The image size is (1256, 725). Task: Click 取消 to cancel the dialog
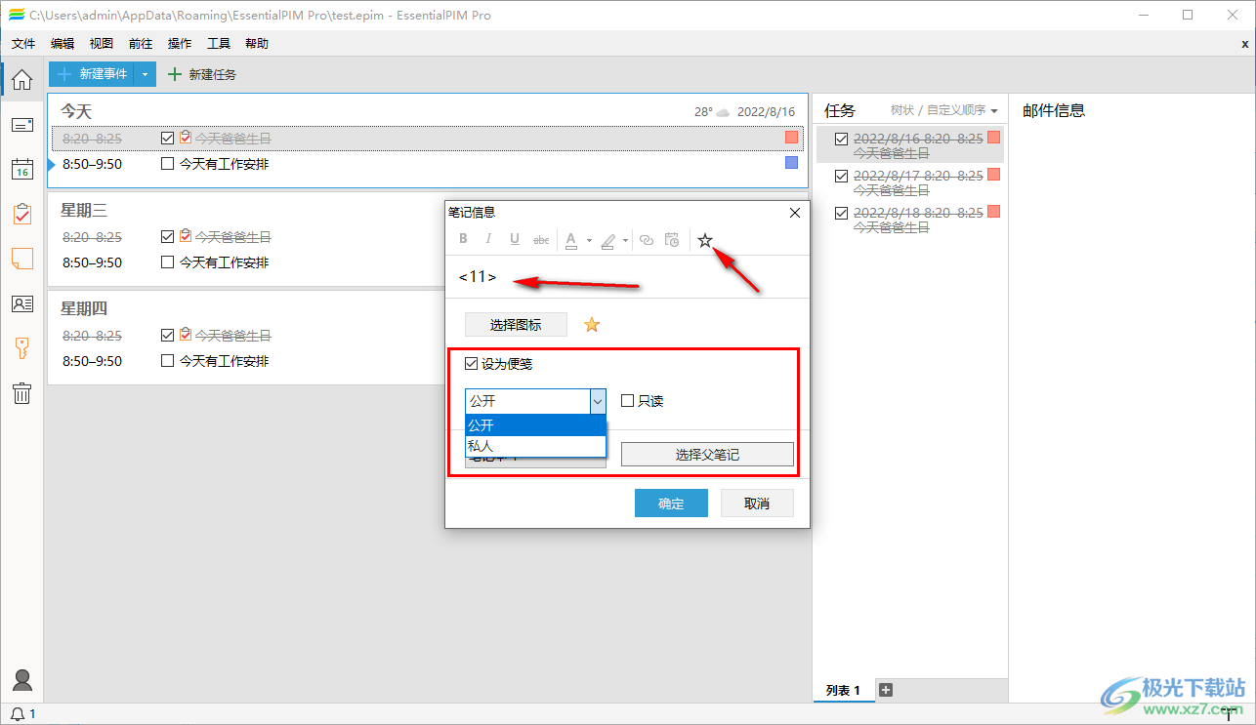[757, 503]
